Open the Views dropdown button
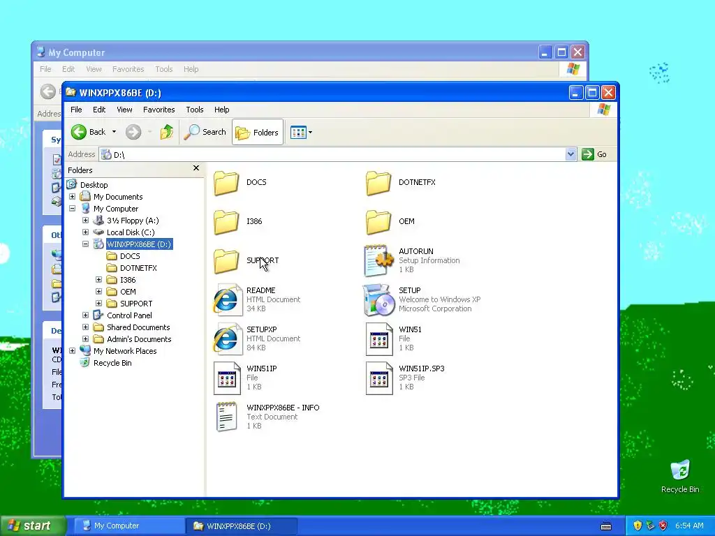This screenshot has width=715, height=536. [x=302, y=133]
